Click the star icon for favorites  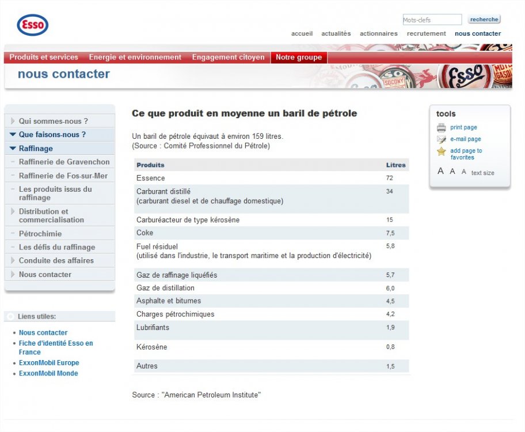tap(442, 151)
